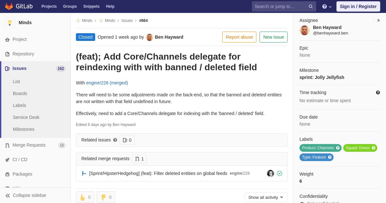Open the Groups menu in the navbar

coord(70,6)
